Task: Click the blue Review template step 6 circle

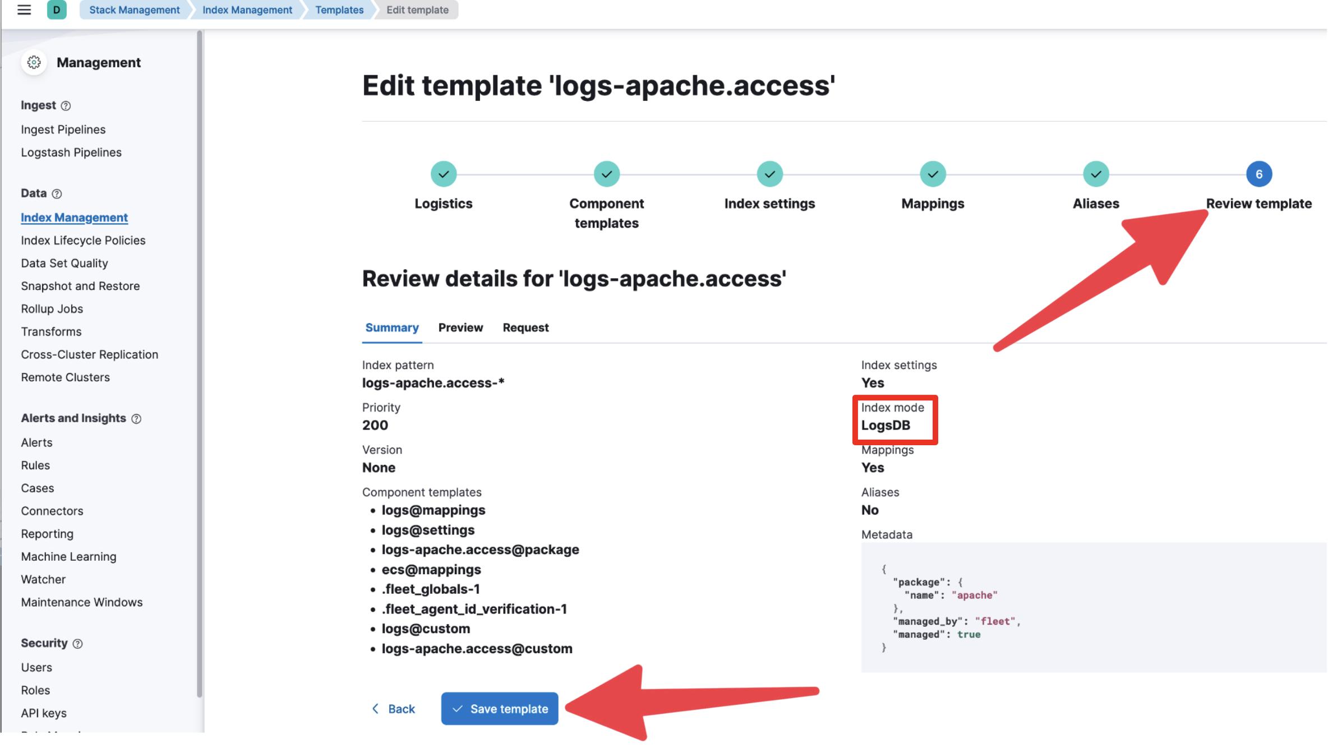Action: point(1259,174)
